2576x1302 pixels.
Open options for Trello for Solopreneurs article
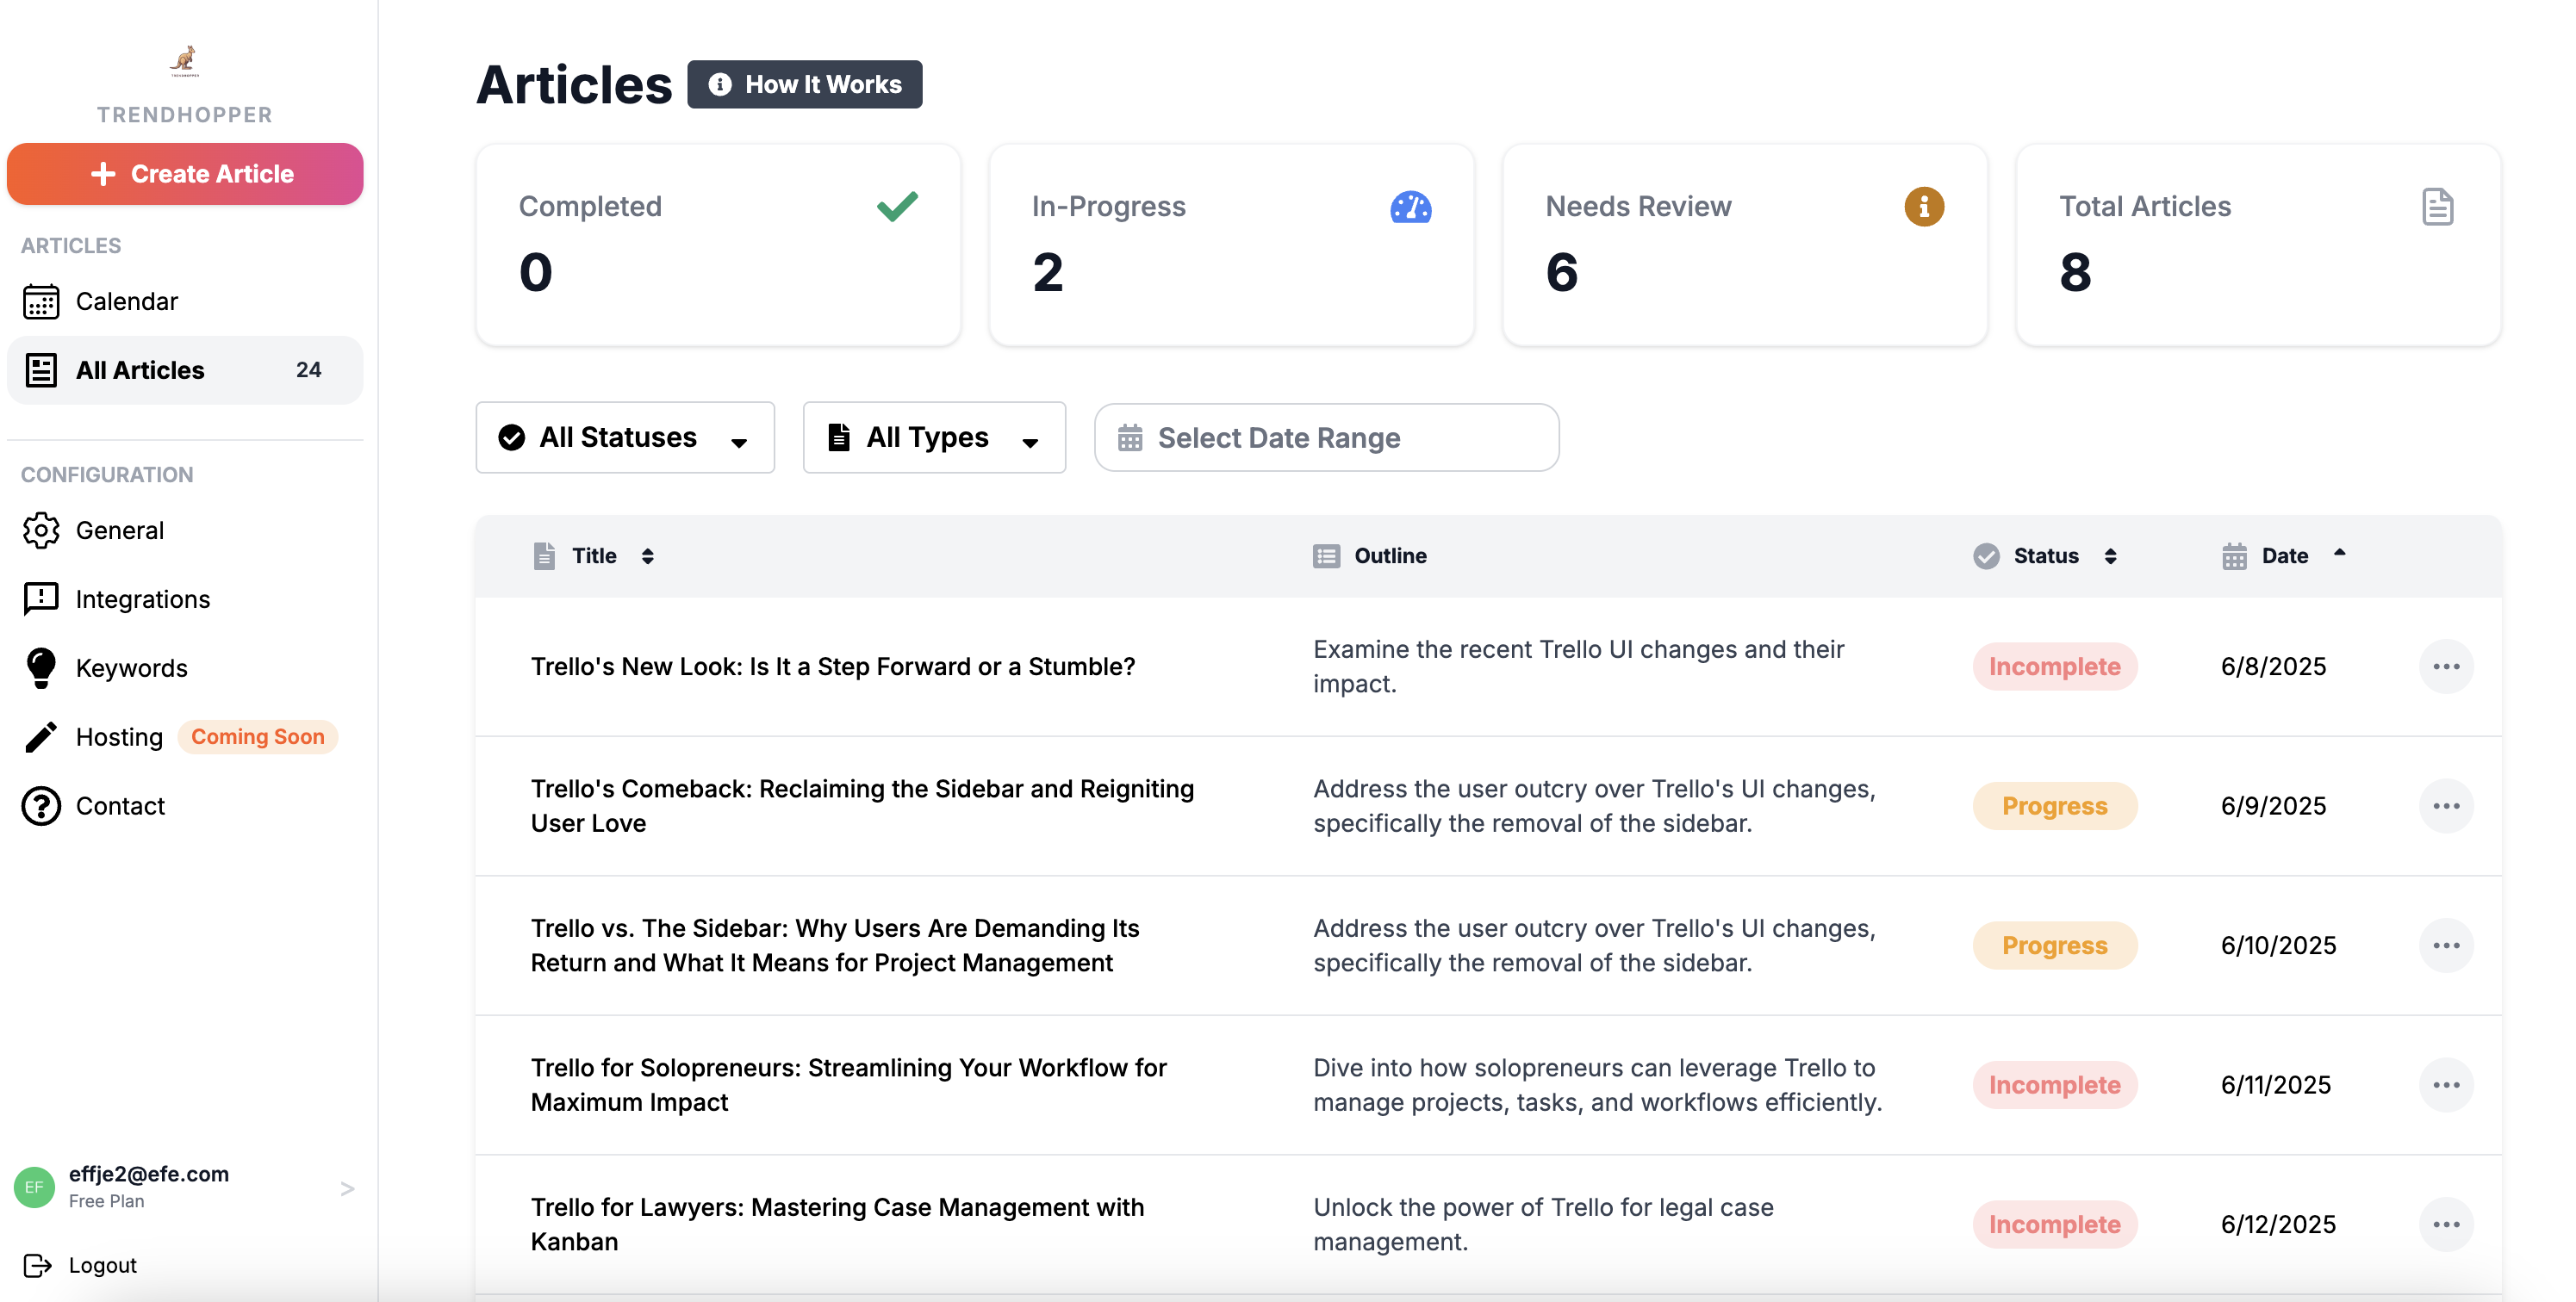tap(2446, 1085)
